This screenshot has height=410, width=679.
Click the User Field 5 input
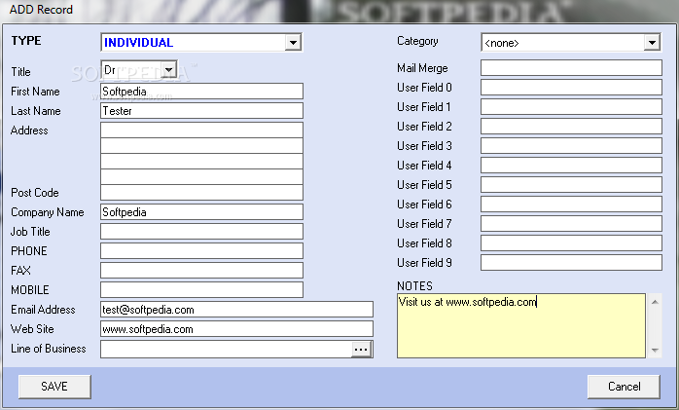click(x=571, y=185)
